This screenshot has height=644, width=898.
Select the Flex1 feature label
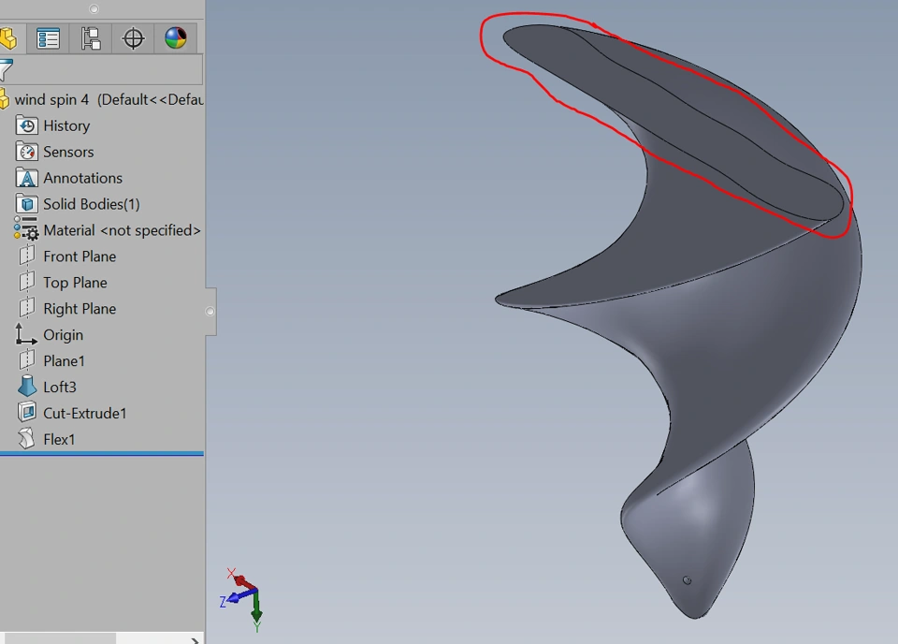tap(59, 439)
